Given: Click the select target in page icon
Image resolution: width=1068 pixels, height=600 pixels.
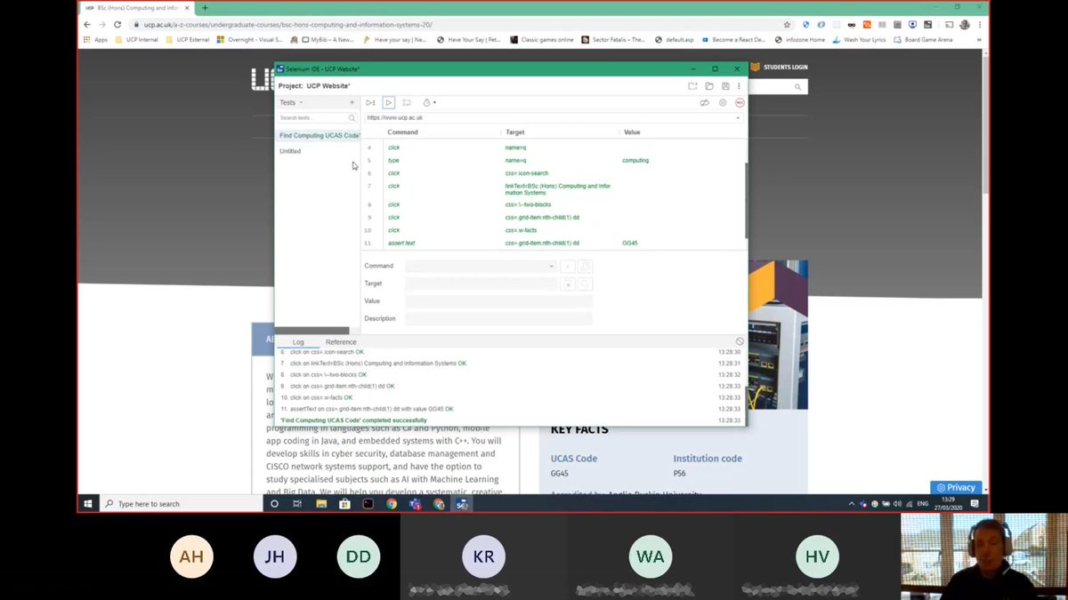Looking at the screenshot, I should [x=569, y=284].
